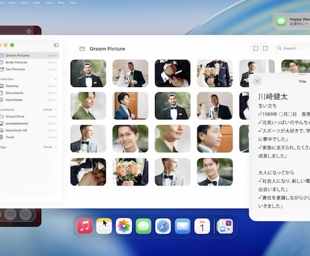Click into the Search field
This screenshot has height=256, width=310.
[x=293, y=49]
